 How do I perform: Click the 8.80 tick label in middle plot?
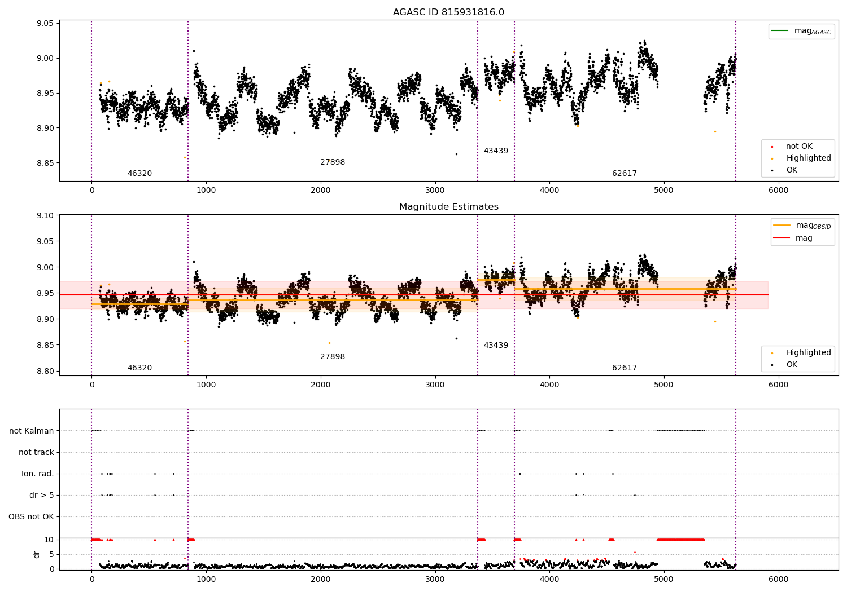(45, 372)
